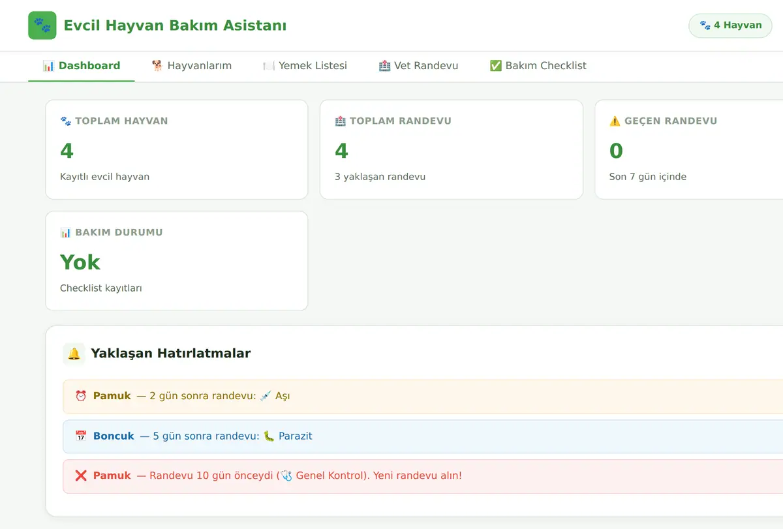Click the alarm clock icon in Pamuk reminder
The width and height of the screenshot is (783, 529).
click(81, 396)
